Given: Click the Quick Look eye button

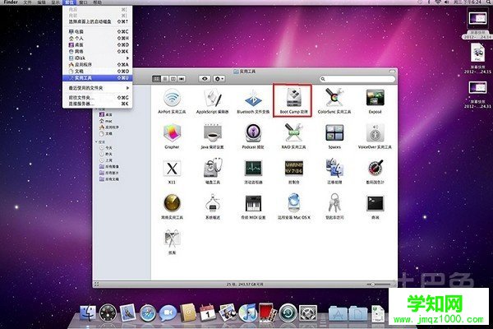Looking at the screenshot, I should tap(205, 79).
